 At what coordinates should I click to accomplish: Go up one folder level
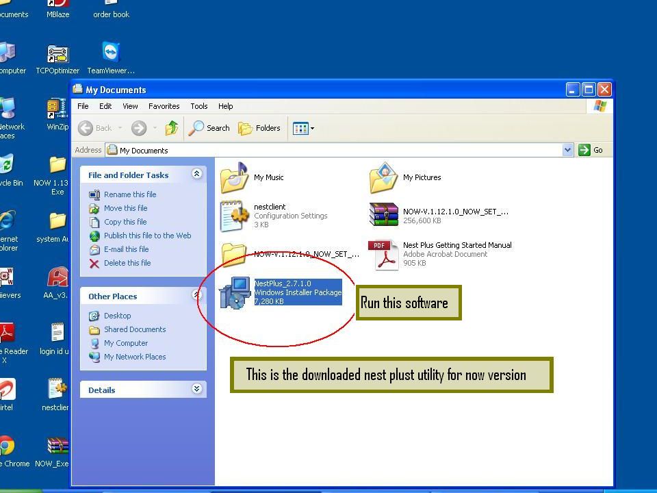171,128
